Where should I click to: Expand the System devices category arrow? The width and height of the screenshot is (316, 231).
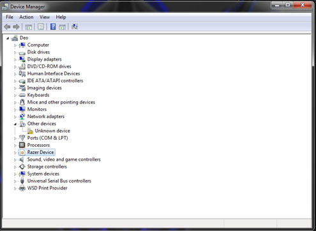click(15, 174)
